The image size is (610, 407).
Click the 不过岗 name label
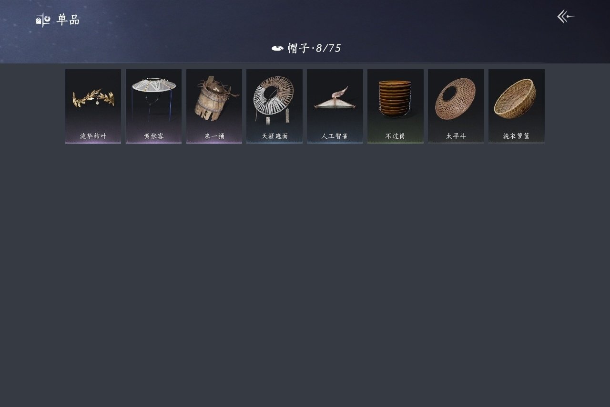[396, 136]
